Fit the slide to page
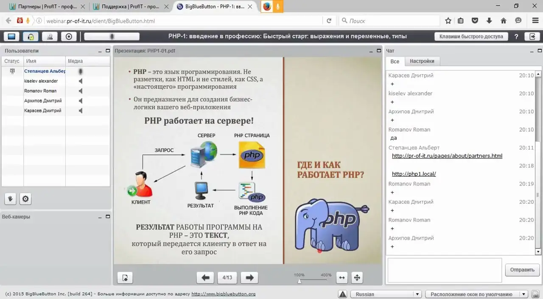 357,277
